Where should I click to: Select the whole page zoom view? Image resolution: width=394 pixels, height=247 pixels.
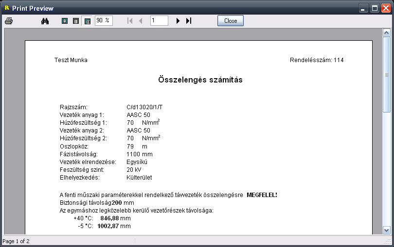[x=65, y=21]
